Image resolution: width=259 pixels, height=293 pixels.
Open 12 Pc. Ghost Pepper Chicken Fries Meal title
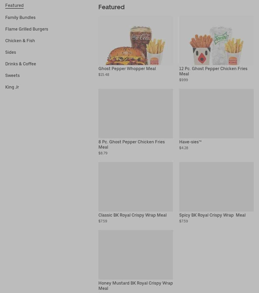pos(213,71)
